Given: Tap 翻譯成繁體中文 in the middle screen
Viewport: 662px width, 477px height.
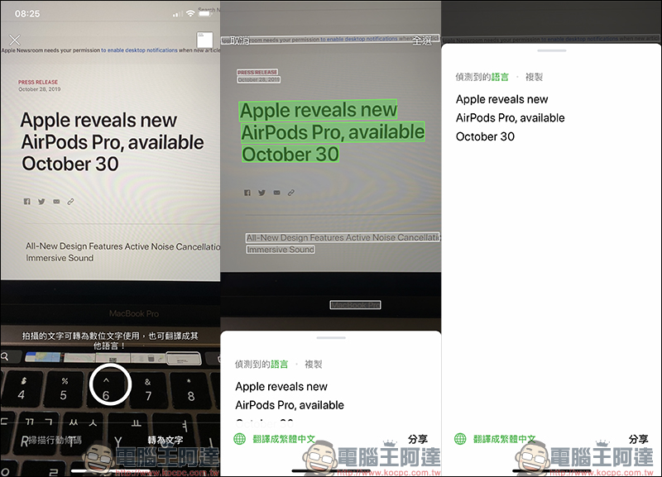Looking at the screenshot, I should click(284, 439).
